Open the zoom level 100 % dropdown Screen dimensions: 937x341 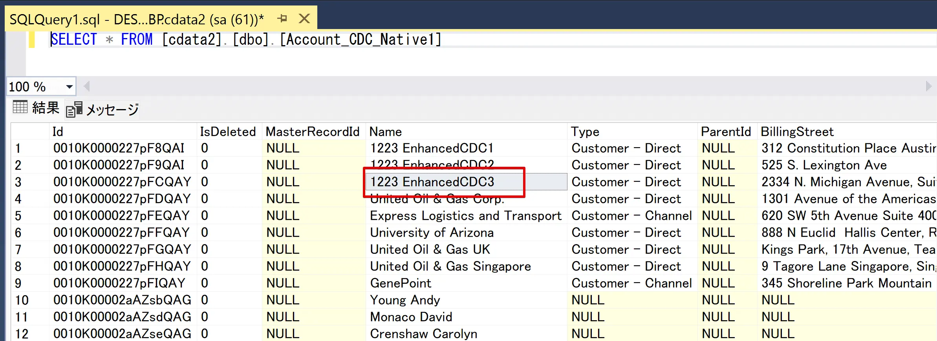pos(70,87)
